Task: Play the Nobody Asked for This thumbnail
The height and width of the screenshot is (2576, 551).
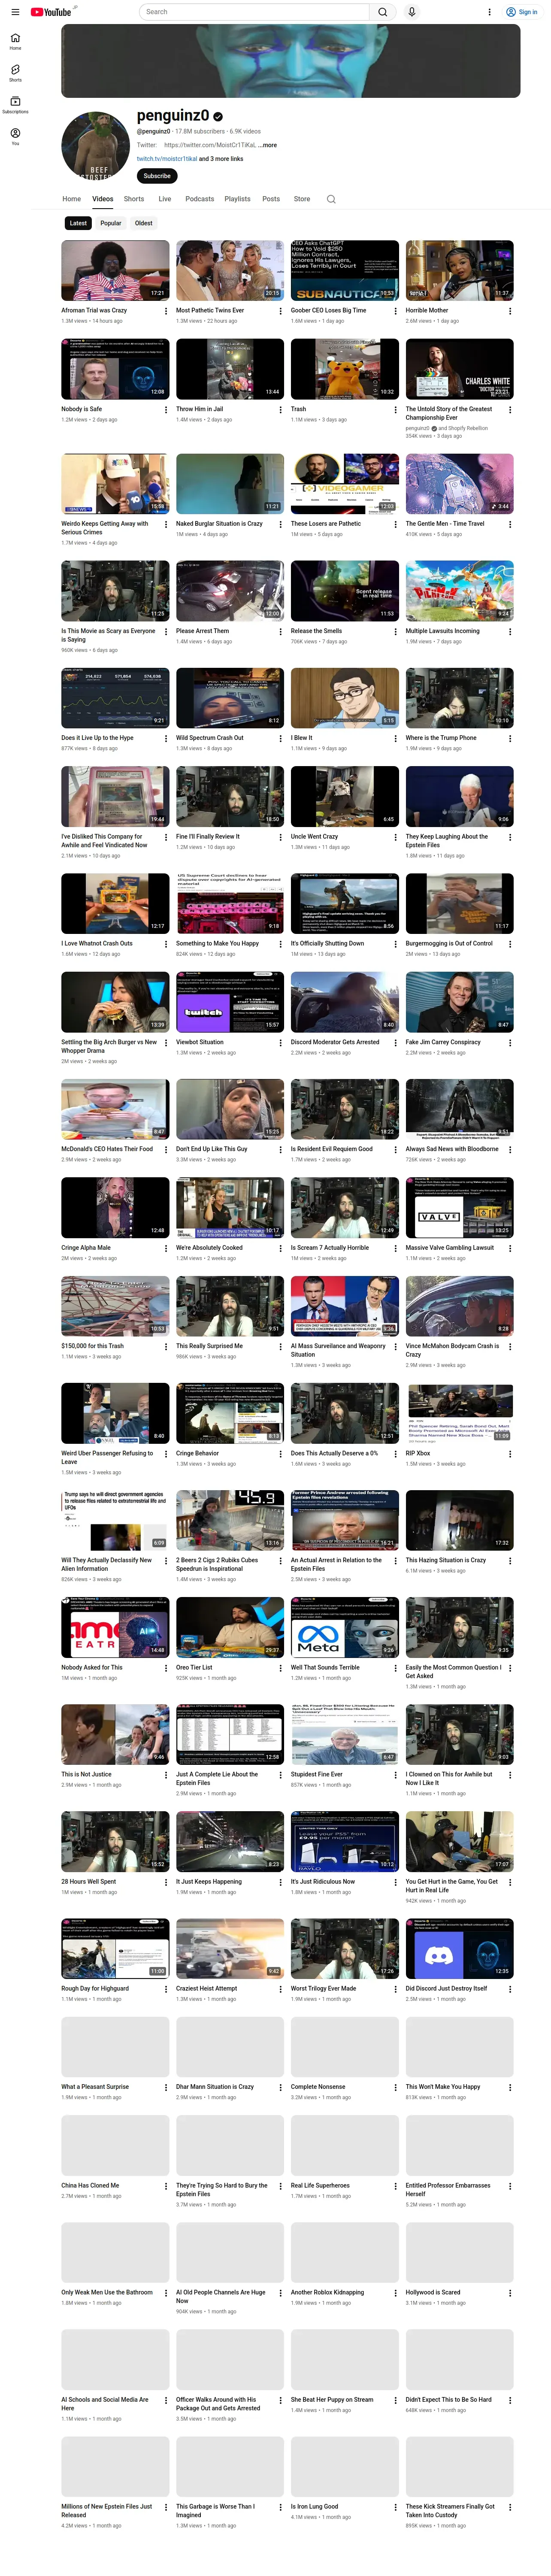Action: (115, 1628)
